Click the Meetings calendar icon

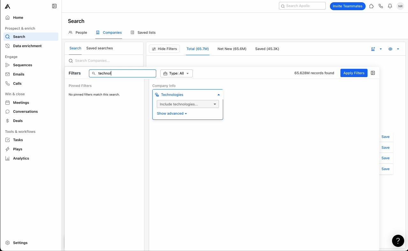[8, 103]
